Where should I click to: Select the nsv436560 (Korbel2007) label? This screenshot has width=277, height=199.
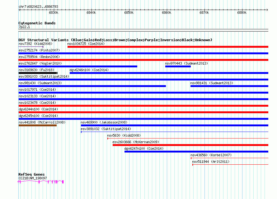pos(211,155)
